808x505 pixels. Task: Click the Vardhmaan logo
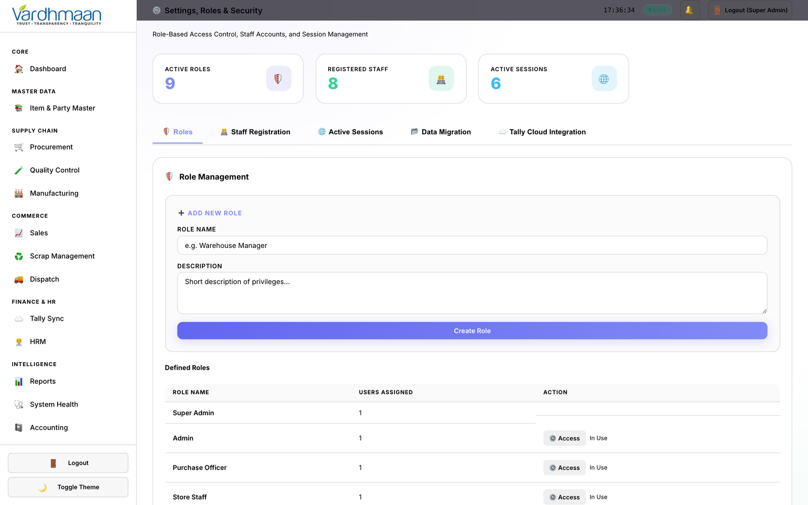(57, 15)
